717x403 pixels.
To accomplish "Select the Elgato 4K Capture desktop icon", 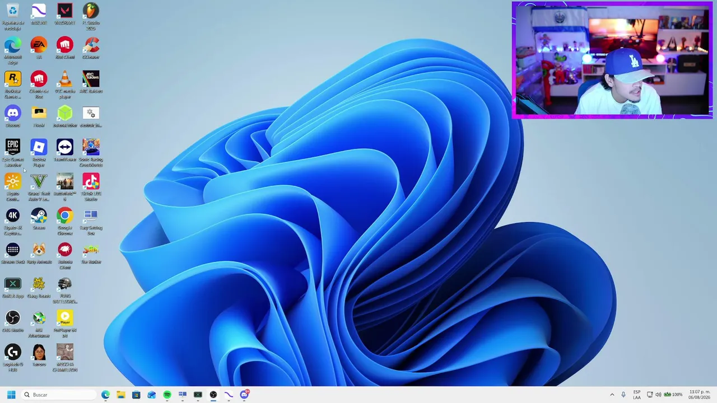I will coord(12,222).
